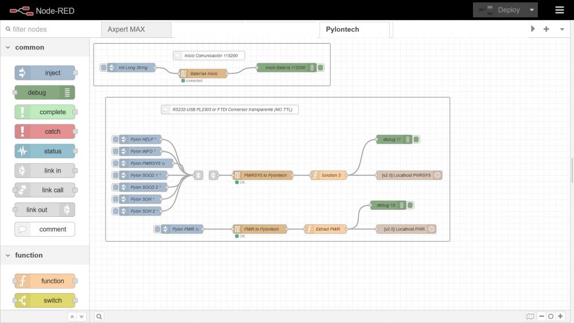Trigger the Pylon INFO inject button

coord(116,151)
